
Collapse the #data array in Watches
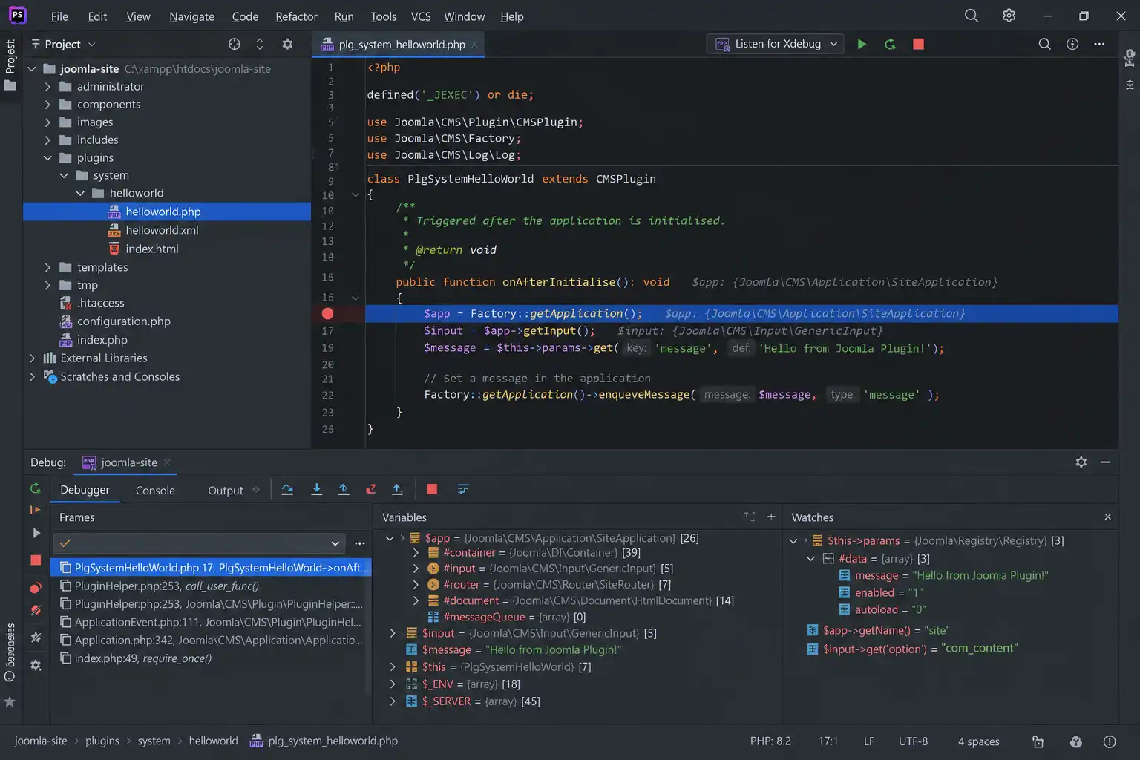click(810, 558)
